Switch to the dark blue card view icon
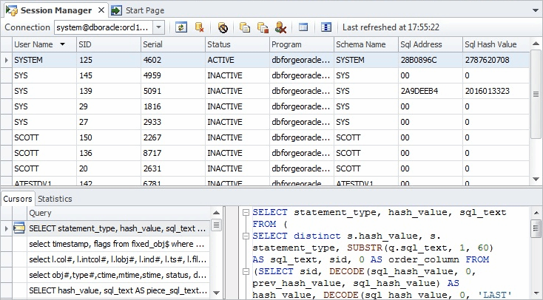 (326, 27)
